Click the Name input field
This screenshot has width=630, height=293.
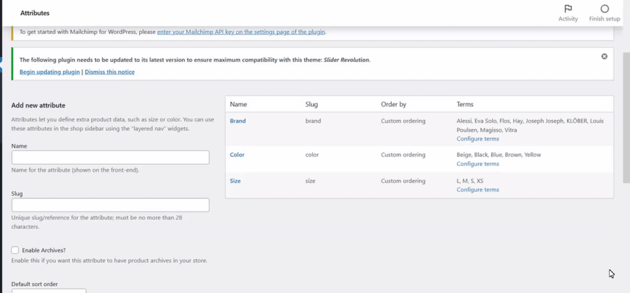110,157
